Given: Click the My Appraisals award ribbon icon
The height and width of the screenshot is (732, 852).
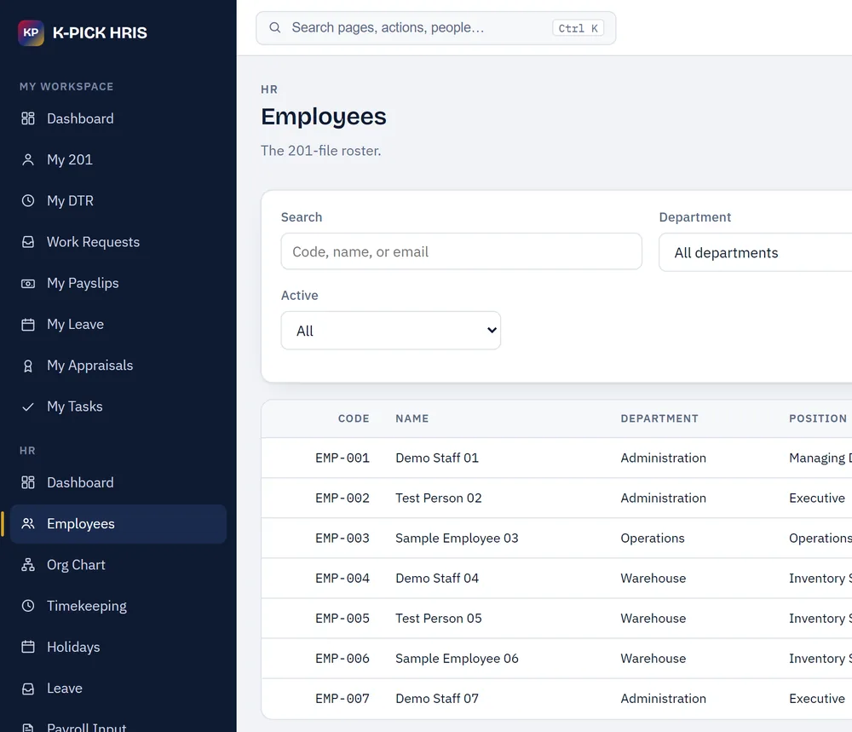Looking at the screenshot, I should [28, 366].
